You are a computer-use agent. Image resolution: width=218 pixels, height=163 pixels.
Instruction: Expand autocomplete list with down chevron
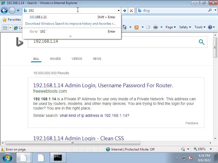[x=71, y=37]
